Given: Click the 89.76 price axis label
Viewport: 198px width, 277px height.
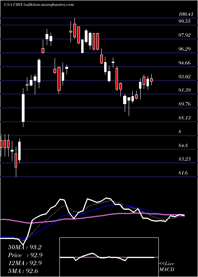Looking at the screenshot, I should click(185, 104).
